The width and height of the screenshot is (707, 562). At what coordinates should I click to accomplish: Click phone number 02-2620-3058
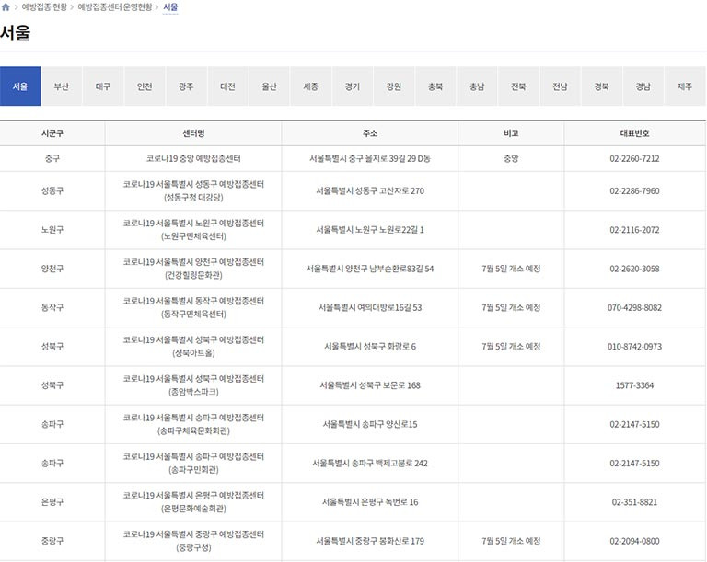click(x=634, y=269)
